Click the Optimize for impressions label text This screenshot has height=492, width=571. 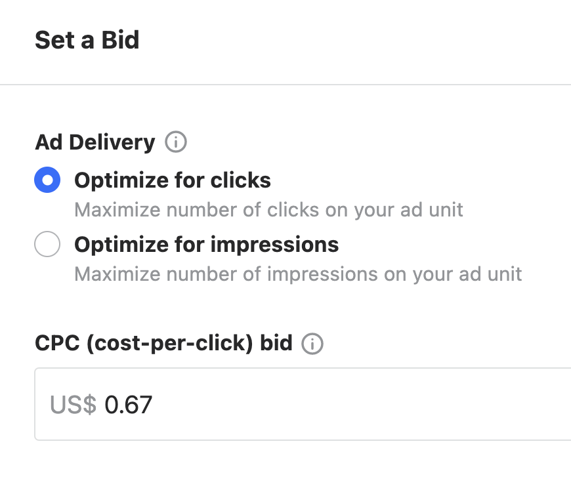pos(207,243)
